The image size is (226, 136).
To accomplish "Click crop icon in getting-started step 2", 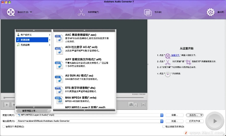I will tap(188, 62).
